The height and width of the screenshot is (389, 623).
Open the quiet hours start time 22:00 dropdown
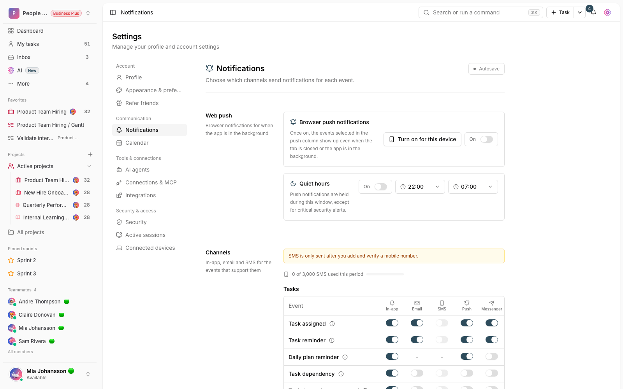[420, 187]
